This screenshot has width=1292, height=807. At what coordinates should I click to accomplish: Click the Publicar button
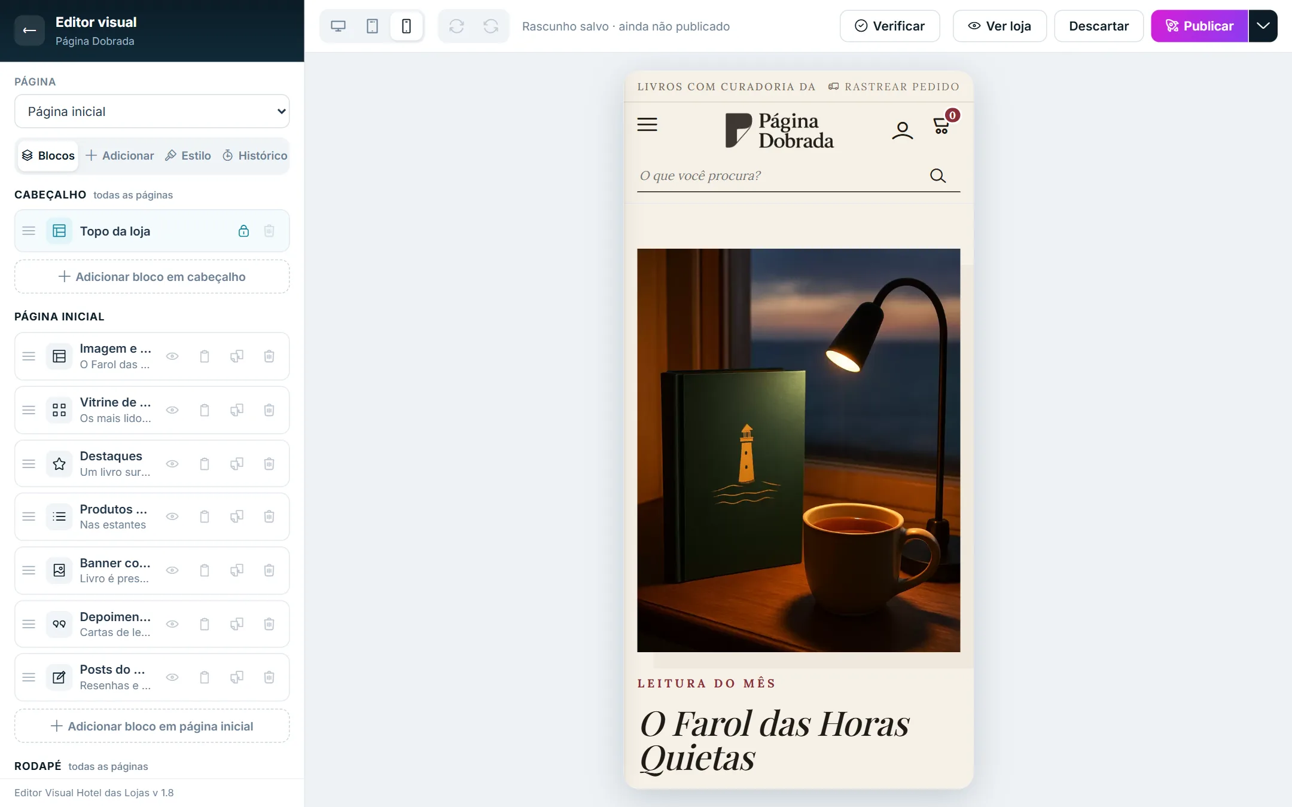[x=1199, y=26]
